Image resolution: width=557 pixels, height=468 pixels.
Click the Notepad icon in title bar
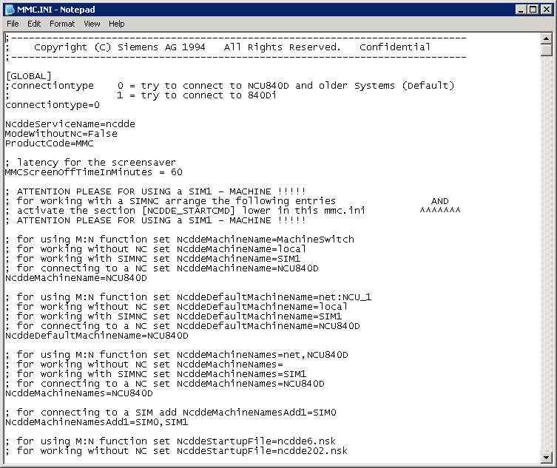coord(10,10)
